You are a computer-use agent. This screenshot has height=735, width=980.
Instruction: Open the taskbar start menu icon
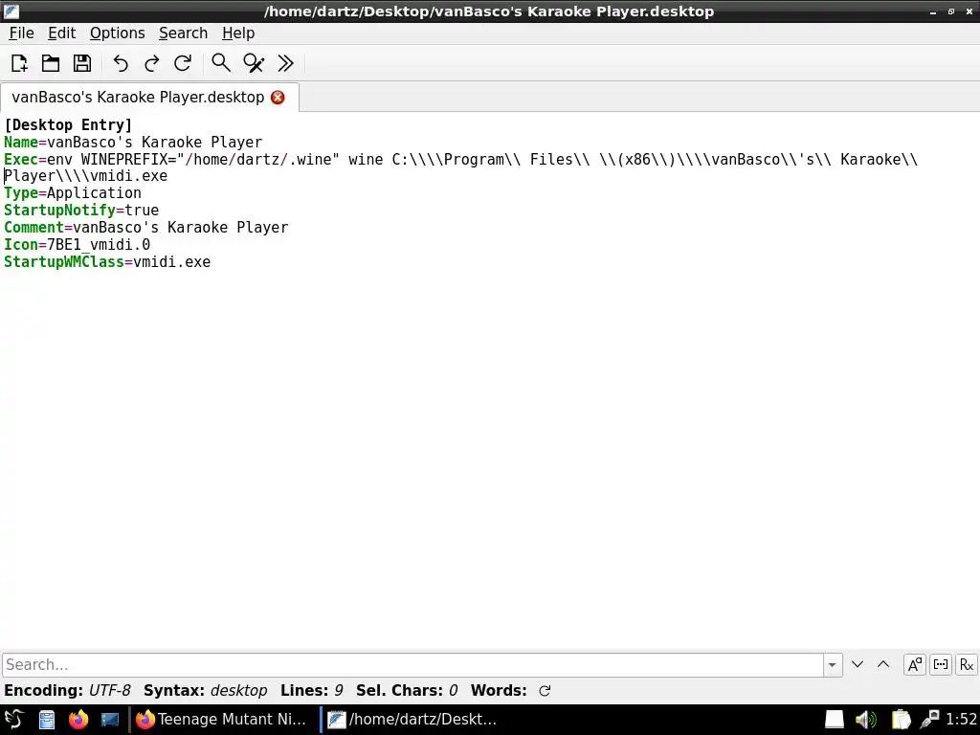click(x=13, y=720)
